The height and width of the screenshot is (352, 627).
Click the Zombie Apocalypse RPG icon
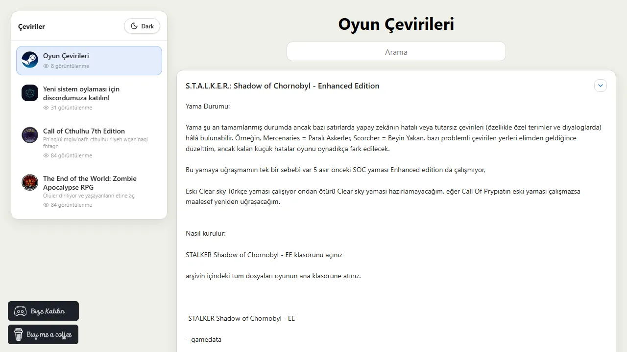29,182
